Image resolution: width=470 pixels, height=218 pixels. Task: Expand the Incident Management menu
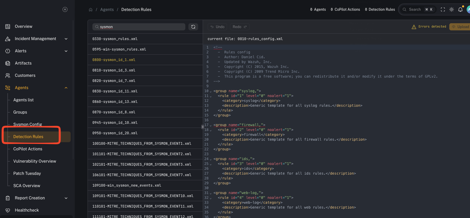tap(66, 39)
